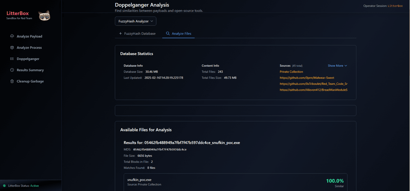The image size is (410, 191).
Task: Click the Cleanup Garbage trash icon
Action: pyautogui.click(x=12, y=81)
